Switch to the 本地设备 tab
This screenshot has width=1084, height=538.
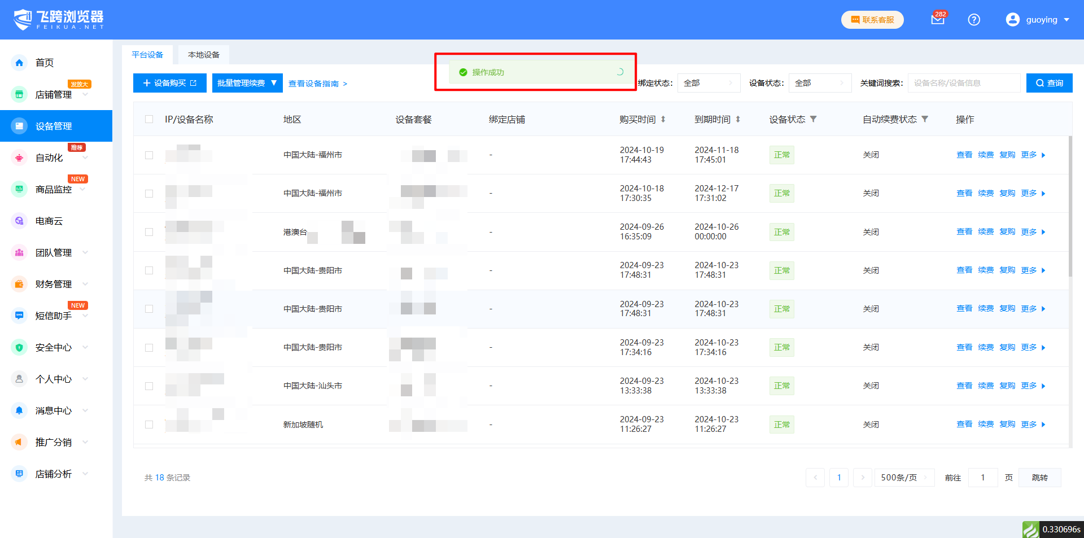pyautogui.click(x=203, y=55)
